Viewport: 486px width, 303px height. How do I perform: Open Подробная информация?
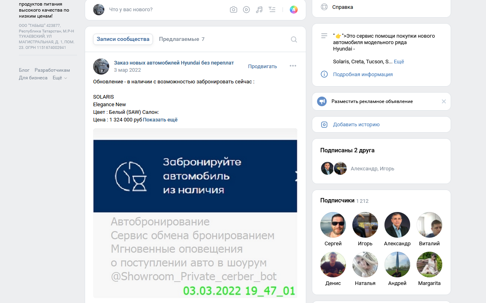[363, 75]
